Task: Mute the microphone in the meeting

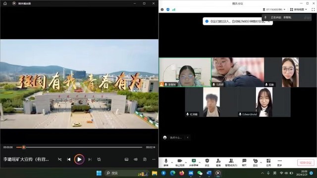Action: pyautogui.click(x=166, y=163)
